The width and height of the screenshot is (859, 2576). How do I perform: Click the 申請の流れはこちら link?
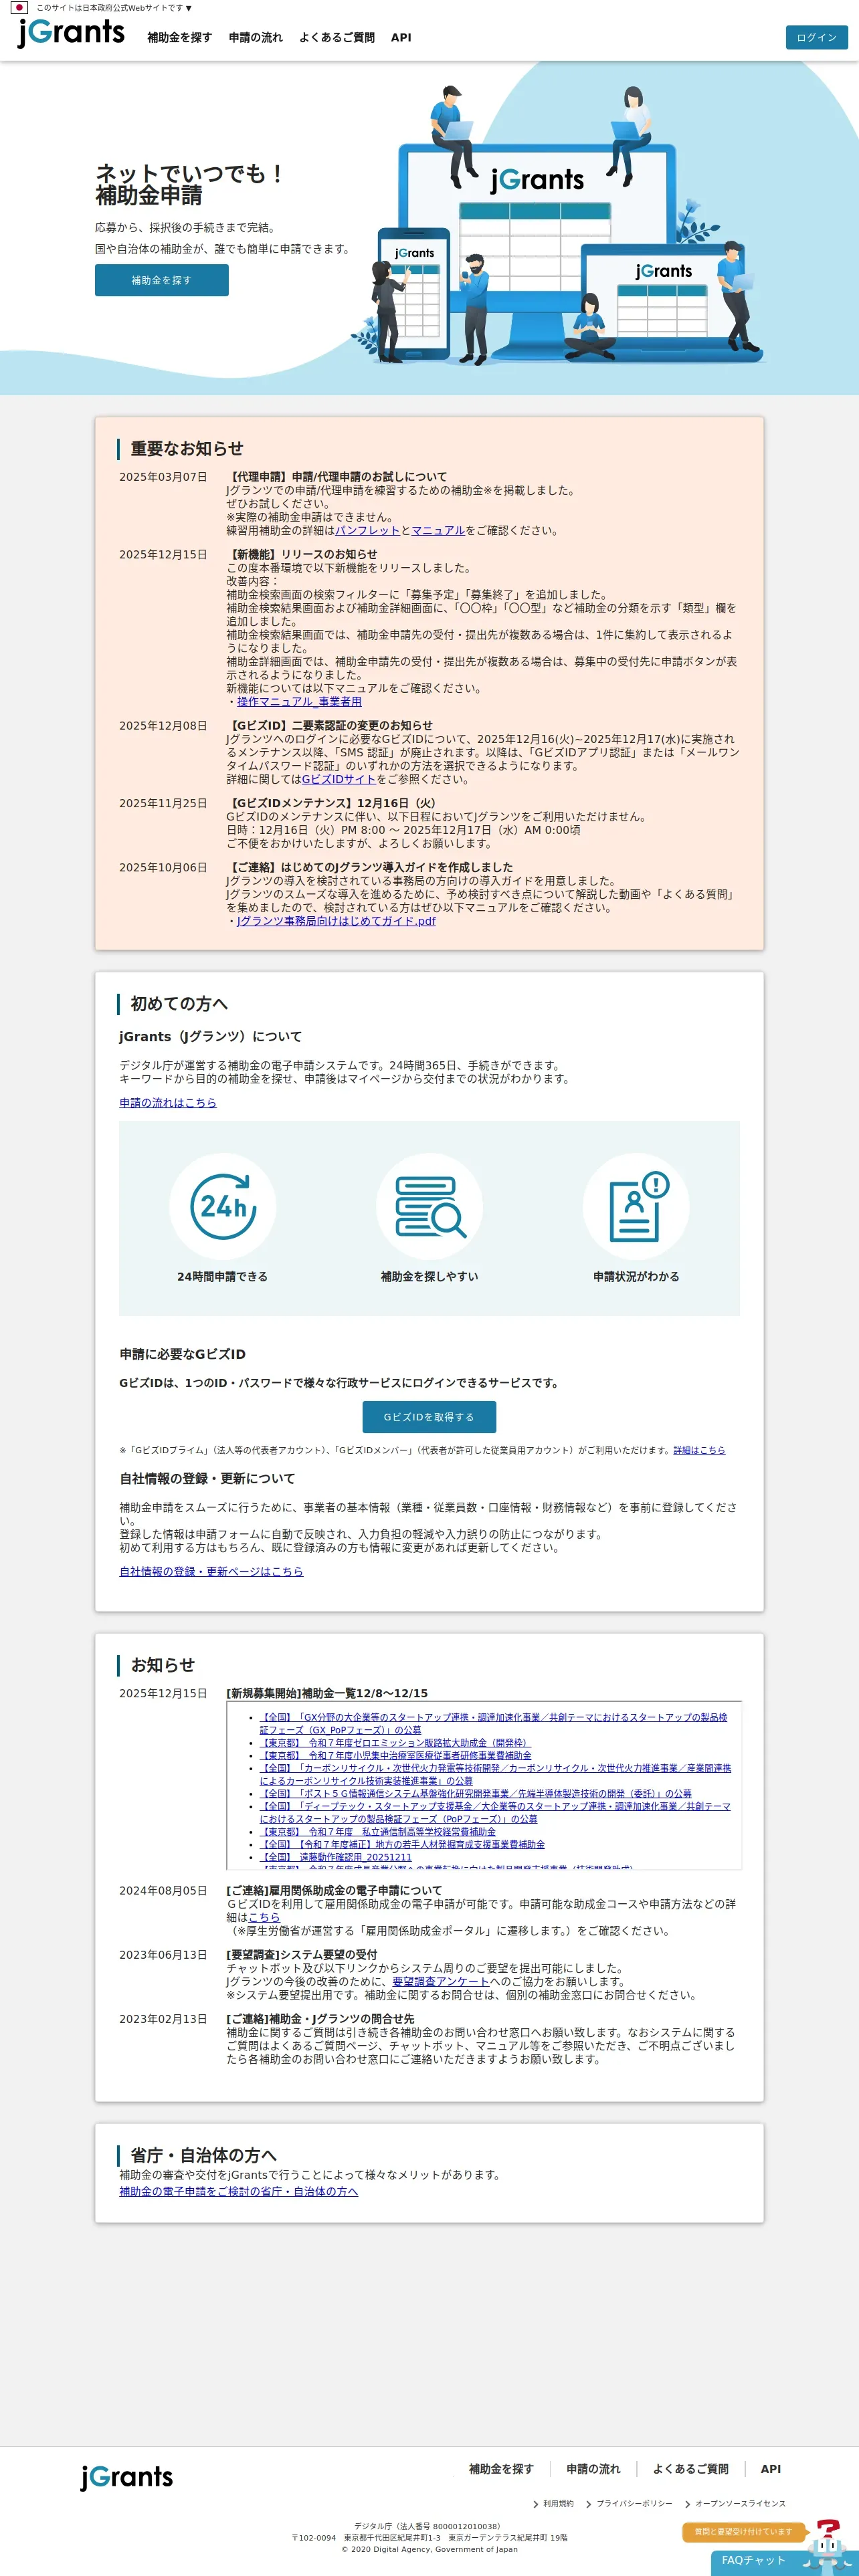(x=167, y=1102)
